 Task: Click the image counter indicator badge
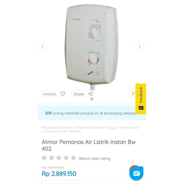click(x=132, y=93)
